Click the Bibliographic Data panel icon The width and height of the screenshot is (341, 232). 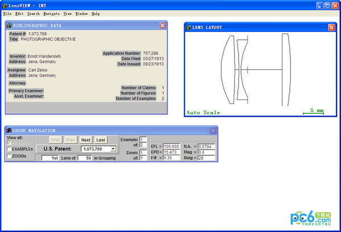click(x=9, y=26)
